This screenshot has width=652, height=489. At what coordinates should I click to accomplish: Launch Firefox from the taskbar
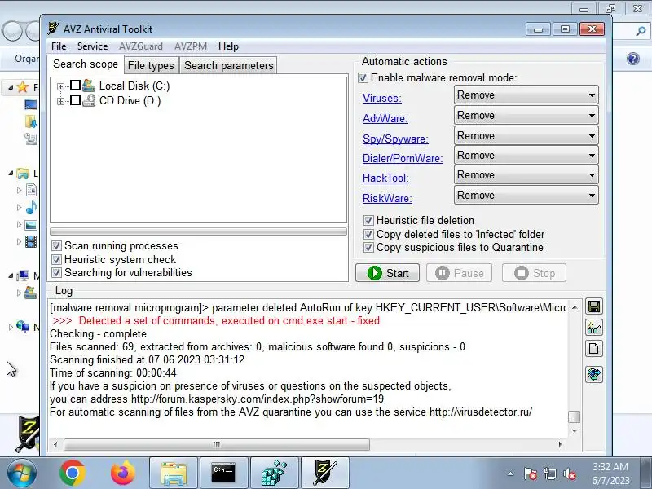point(123,474)
